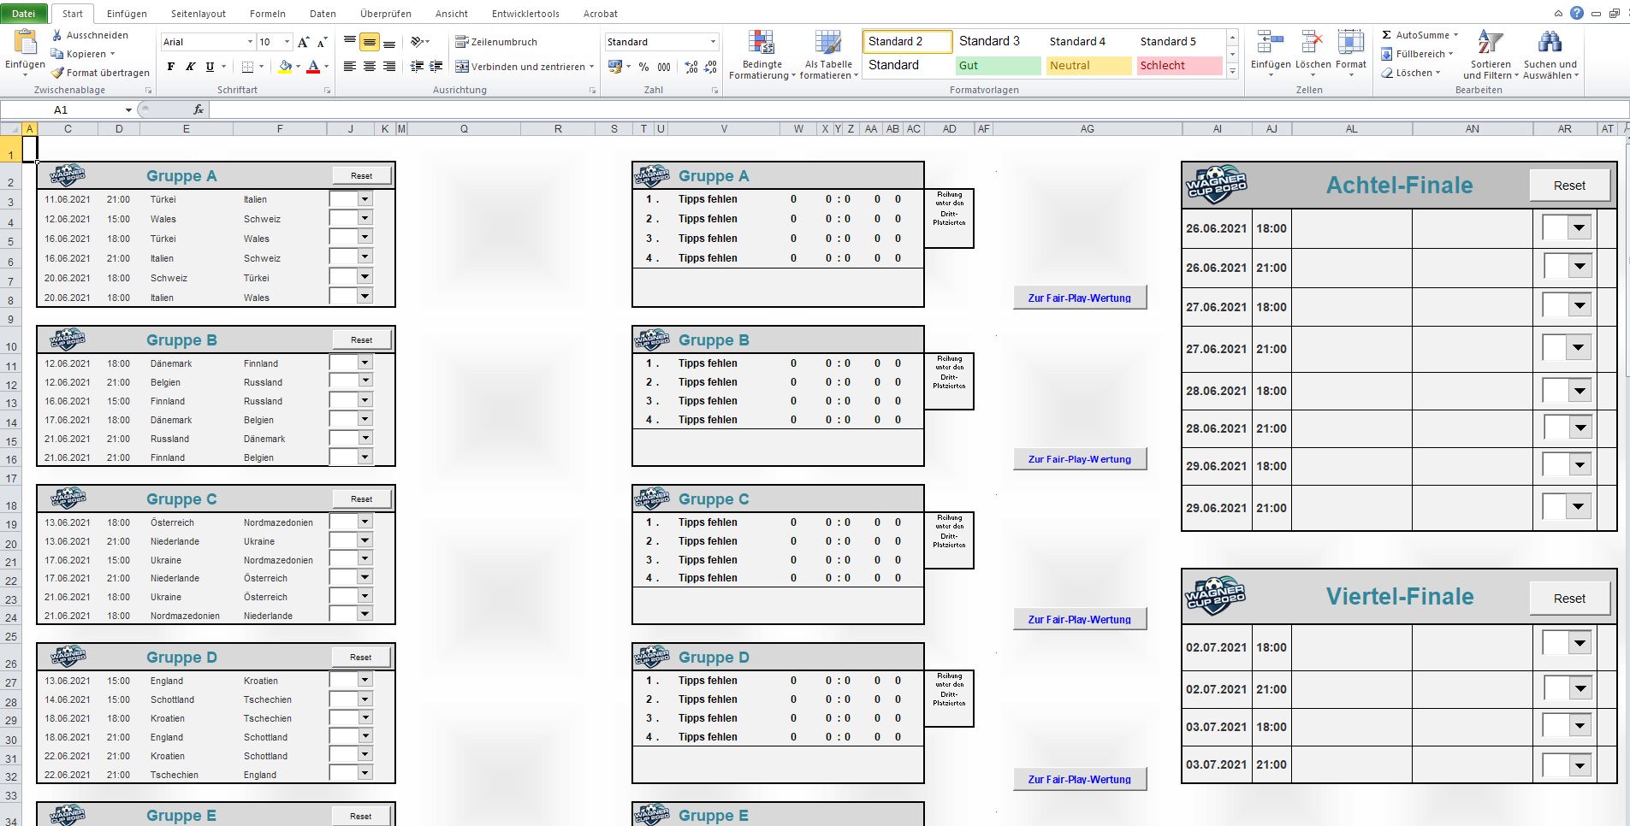This screenshot has width=1630, height=826.
Task: Expand the Standard number format dropdown
Action: 713,42
